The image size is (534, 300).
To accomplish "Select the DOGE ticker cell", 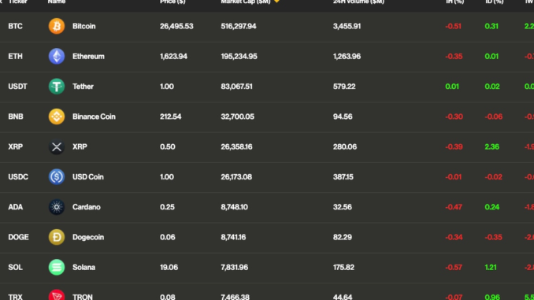I will [x=18, y=237].
